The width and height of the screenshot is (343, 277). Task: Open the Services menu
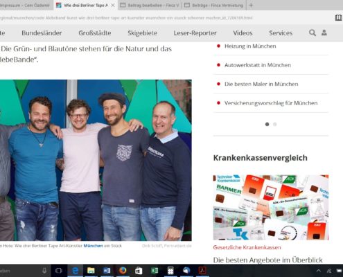pyautogui.click(x=281, y=33)
